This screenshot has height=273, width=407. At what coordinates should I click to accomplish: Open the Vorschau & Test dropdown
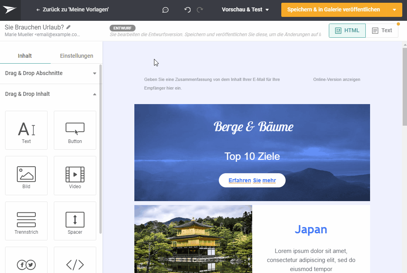click(x=245, y=9)
